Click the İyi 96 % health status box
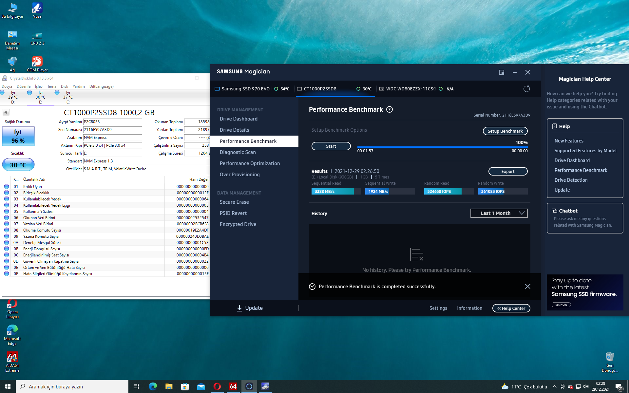Screen dimensions: 629x393 click(x=18, y=136)
